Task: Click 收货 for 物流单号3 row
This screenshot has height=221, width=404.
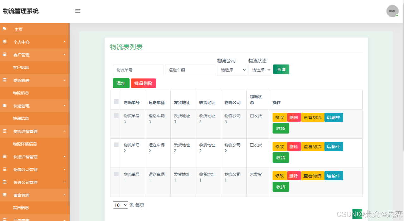Action: pyautogui.click(x=281, y=128)
